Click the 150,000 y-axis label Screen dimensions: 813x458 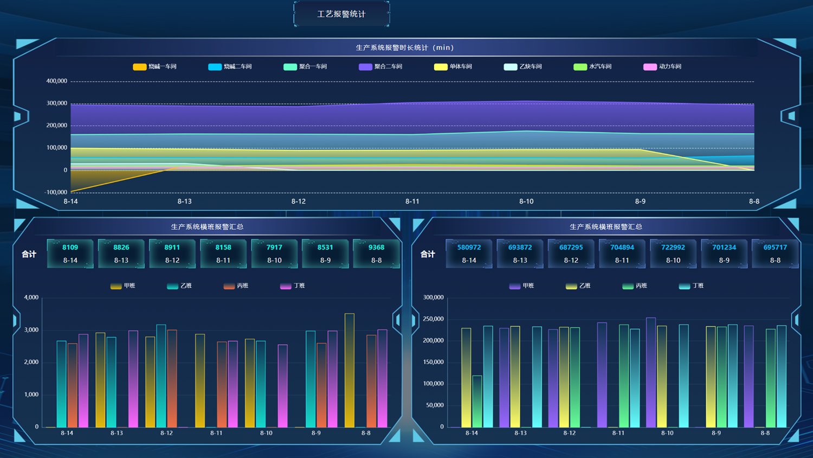[x=434, y=362]
